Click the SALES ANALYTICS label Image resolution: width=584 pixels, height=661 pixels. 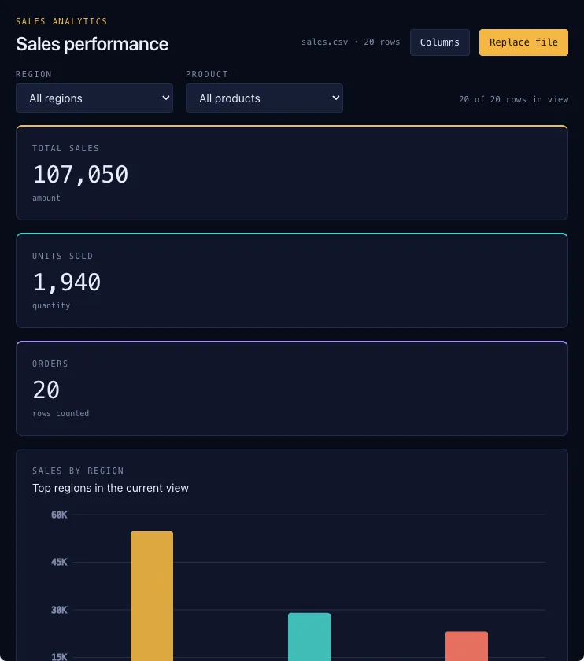tap(61, 21)
